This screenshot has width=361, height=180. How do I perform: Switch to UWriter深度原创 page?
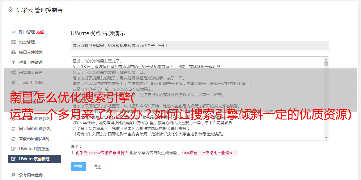34,149
